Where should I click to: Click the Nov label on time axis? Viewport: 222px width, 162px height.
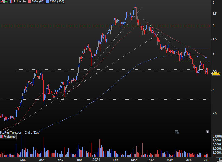60,160
